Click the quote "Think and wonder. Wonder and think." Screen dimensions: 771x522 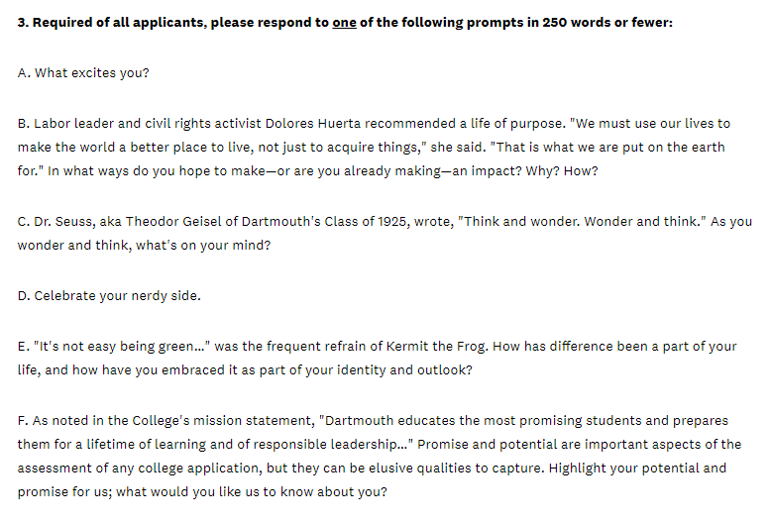[582, 222]
